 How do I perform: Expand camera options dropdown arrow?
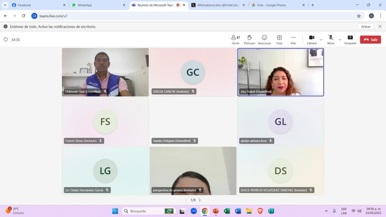pos(321,40)
